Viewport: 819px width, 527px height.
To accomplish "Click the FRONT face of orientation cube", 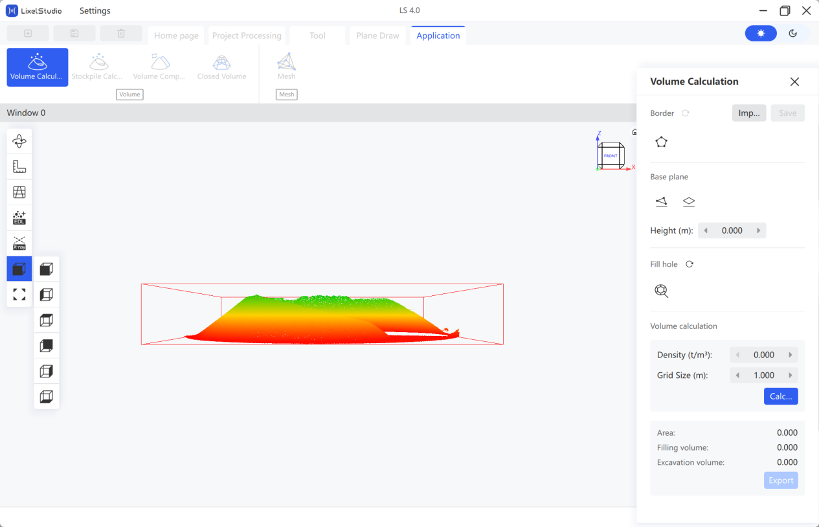I will pyautogui.click(x=611, y=156).
